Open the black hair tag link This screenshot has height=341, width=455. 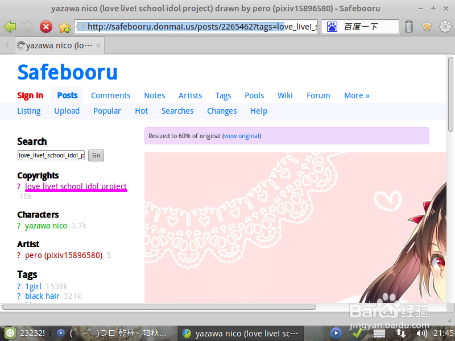pos(42,296)
